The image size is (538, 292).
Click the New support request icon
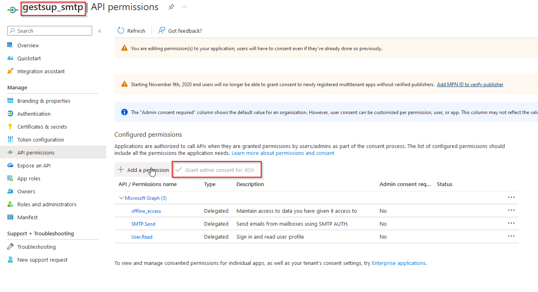[11, 260]
